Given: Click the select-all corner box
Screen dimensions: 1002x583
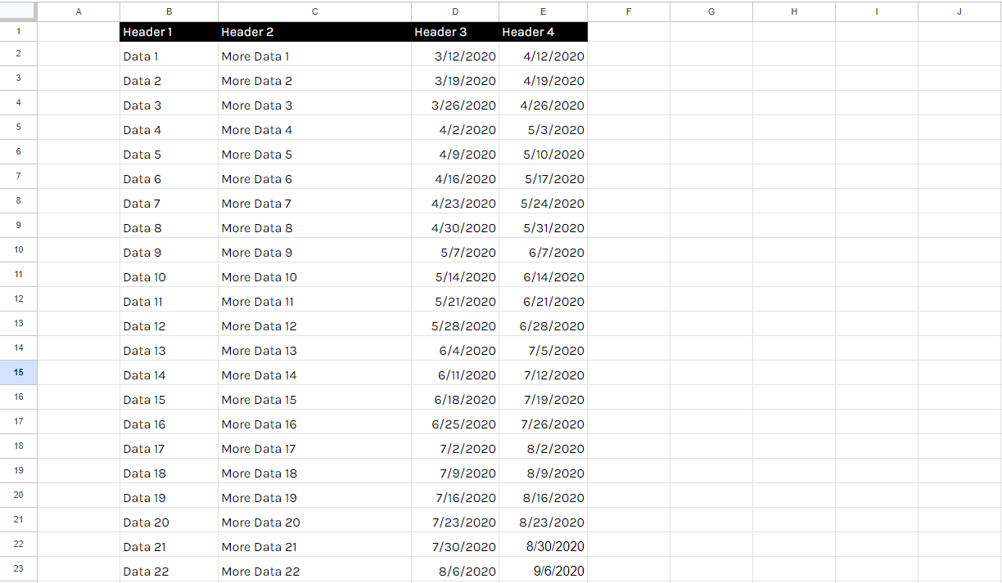Looking at the screenshot, I should point(19,11).
